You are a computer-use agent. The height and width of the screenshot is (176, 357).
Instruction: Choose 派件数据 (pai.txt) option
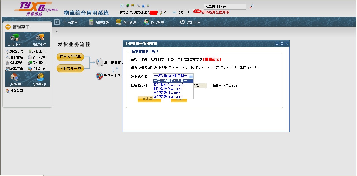point(167,97)
